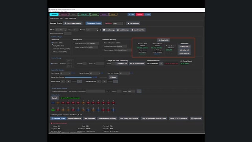Open the lucky numbers Weight dropdown
This screenshot has width=252, height=142.
coord(132,91)
